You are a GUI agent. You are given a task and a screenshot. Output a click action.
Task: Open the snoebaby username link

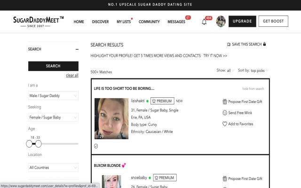(139, 178)
